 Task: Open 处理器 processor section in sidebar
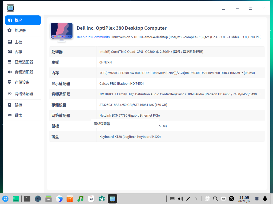23,30
